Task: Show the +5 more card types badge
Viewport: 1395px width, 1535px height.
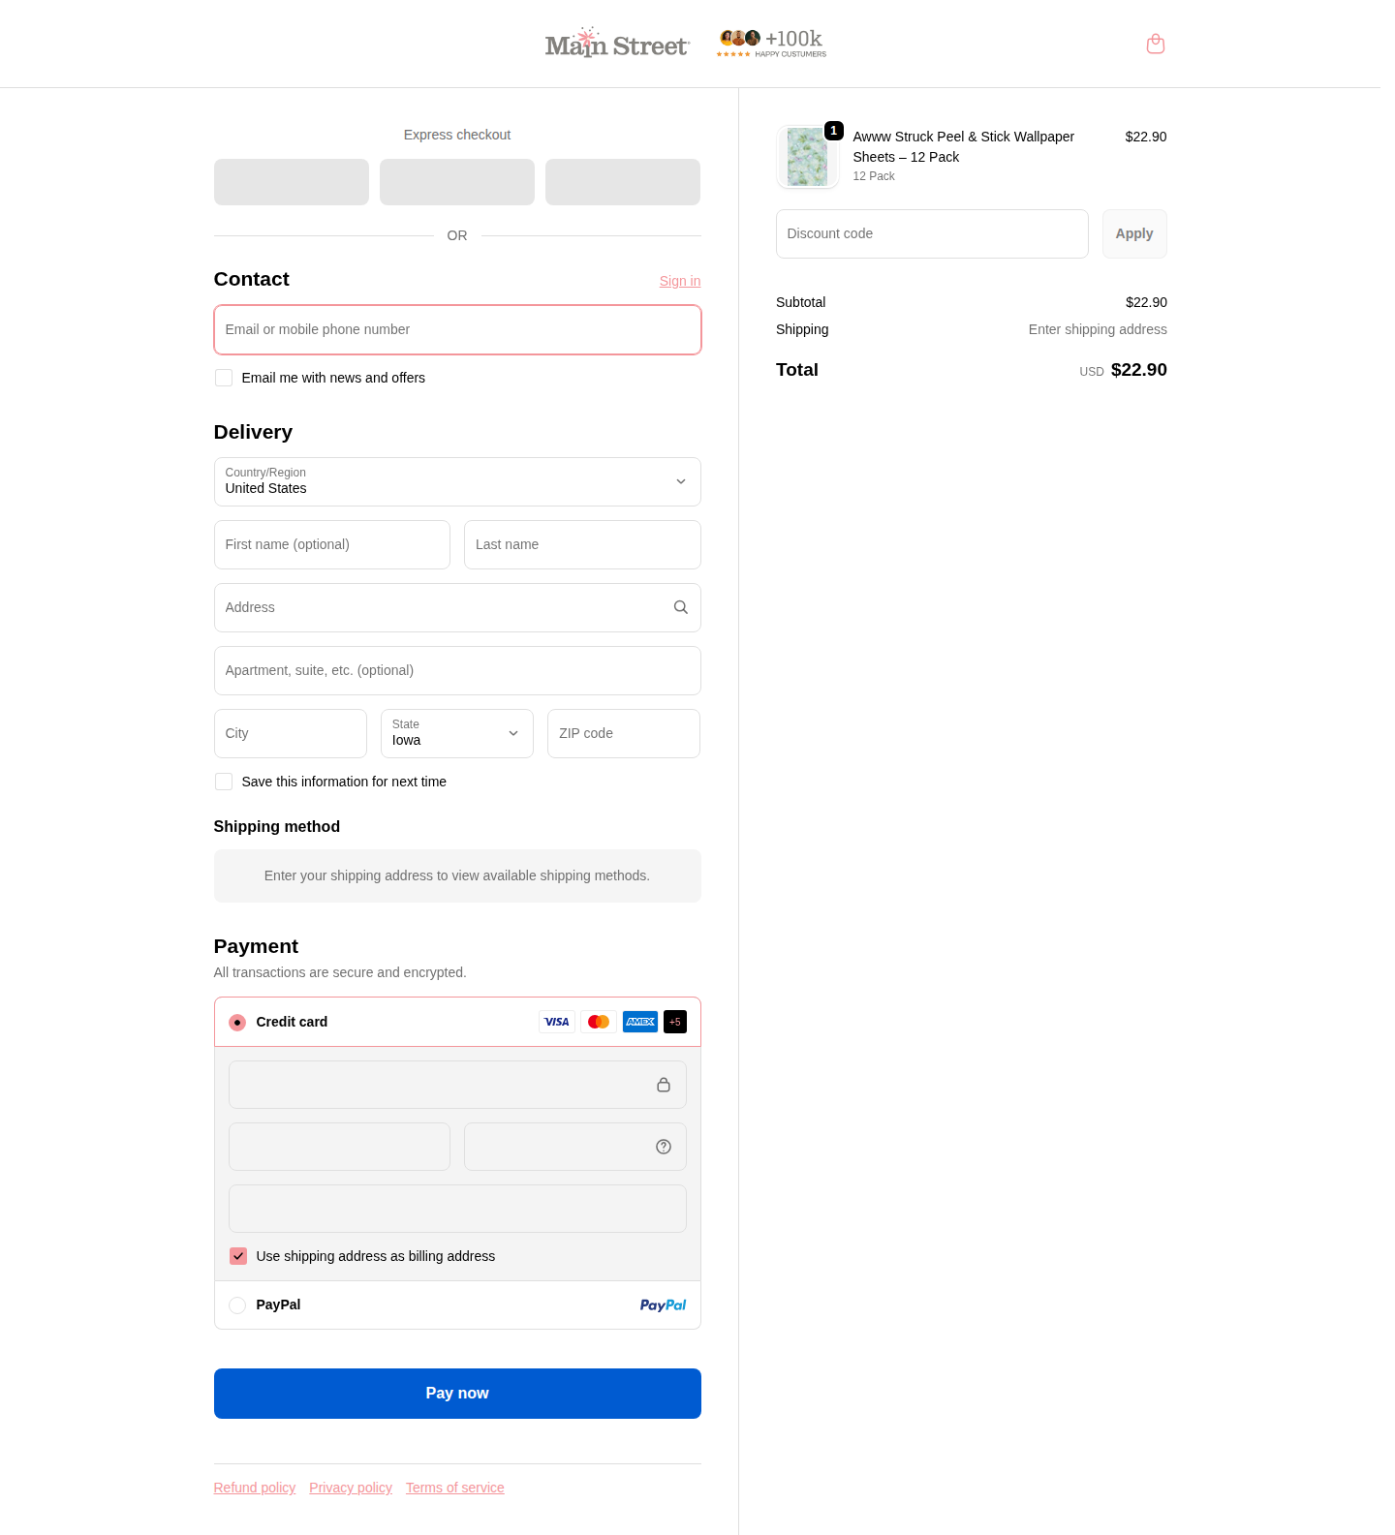Action: (x=675, y=1022)
